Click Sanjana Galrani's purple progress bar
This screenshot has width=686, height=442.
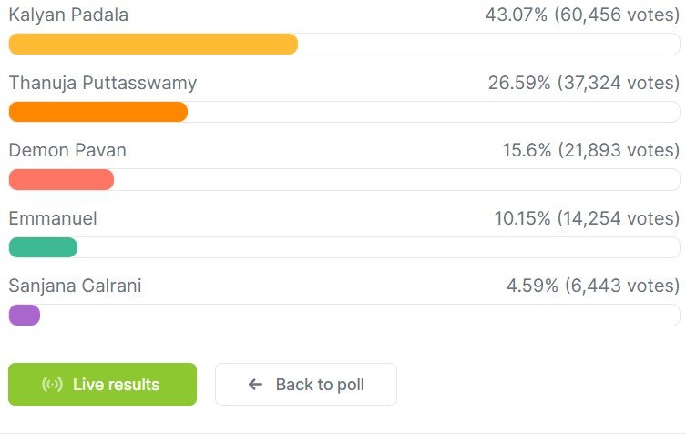[x=25, y=316]
